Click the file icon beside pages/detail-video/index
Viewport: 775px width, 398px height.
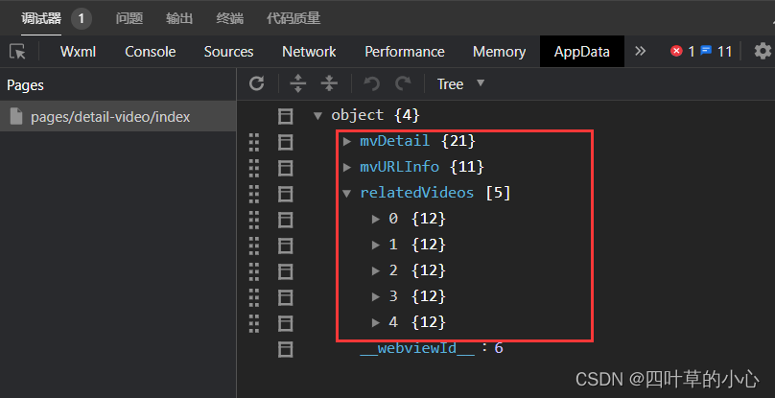pos(16,117)
